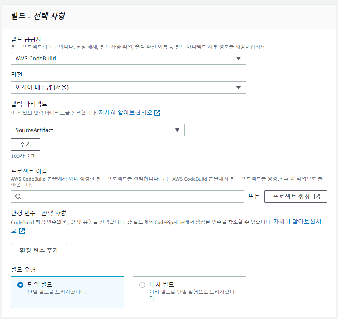Select the 단일 빌드 radio option
338x319 pixels.
coord(20,285)
